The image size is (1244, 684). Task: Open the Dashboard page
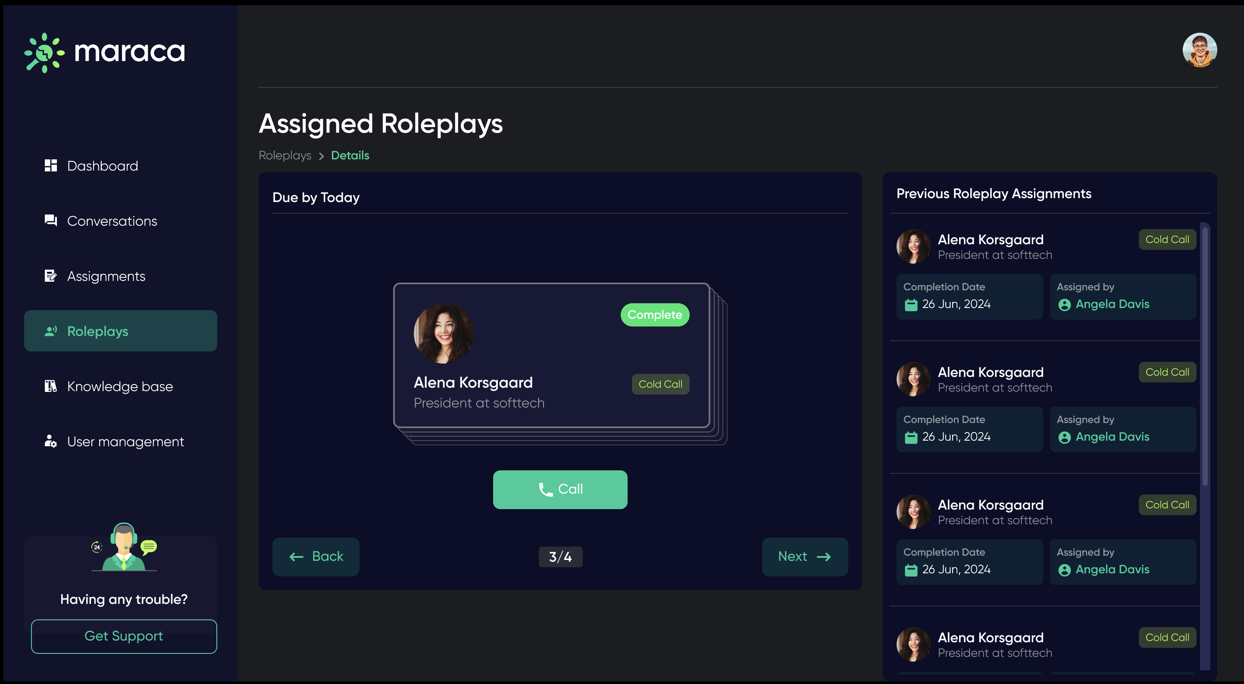[121, 165]
